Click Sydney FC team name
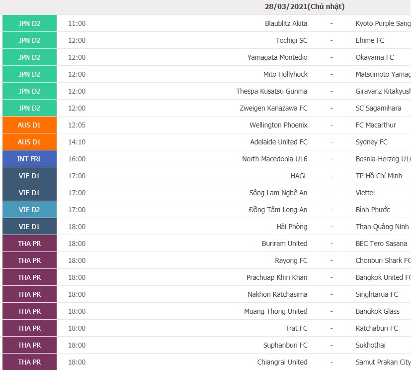The width and height of the screenshot is (412, 370). pyautogui.click(x=371, y=142)
